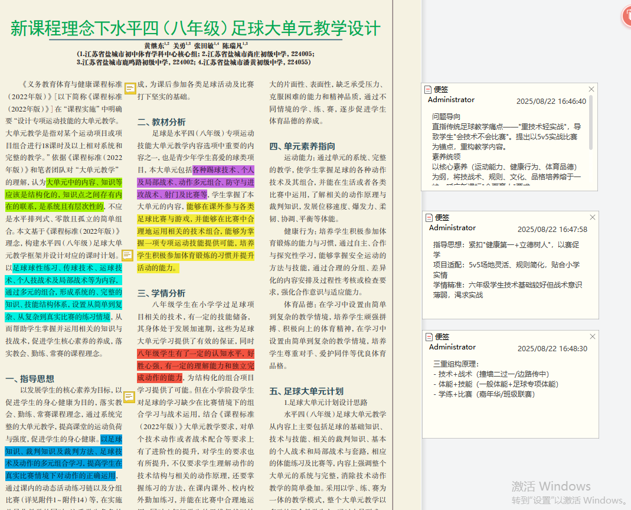Click the note line "素养统领"

[x=446, y=156]
